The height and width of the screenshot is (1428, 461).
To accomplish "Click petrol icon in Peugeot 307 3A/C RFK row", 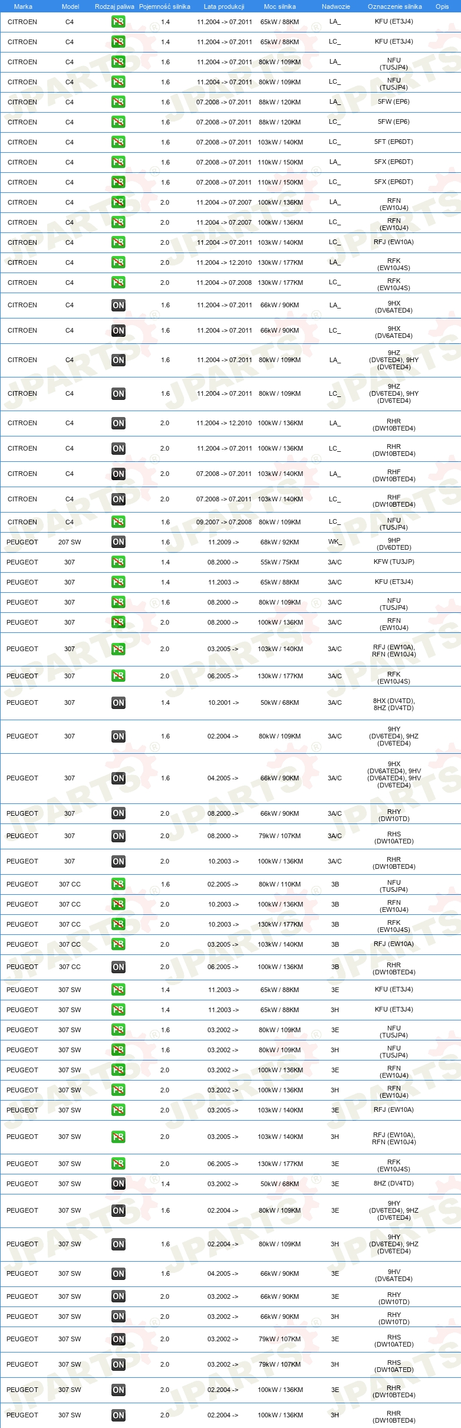I will coord(118,676).
